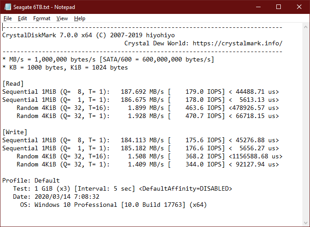Click the 187.692 MB/s read value
The width and height of the screenshot is (310, 227).
tap(142, 92)
